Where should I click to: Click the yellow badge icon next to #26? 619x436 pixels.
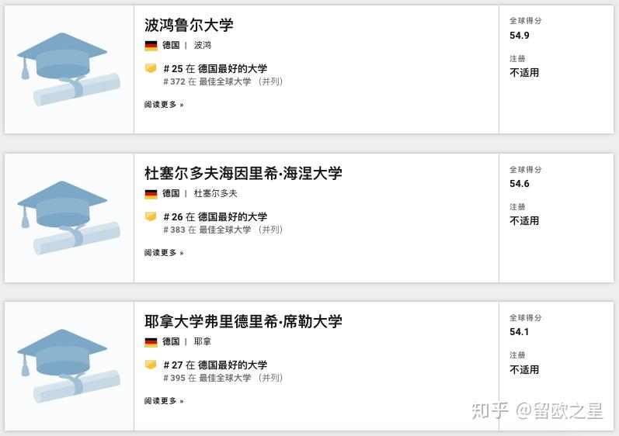click(x=151, y=216)
